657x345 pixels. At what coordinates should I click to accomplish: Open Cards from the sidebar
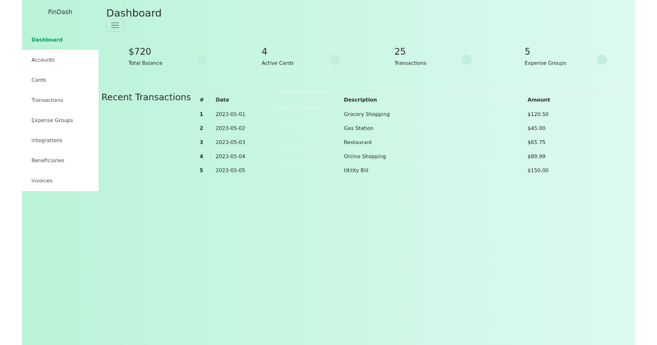pyautogui.click(x=39, y=80)
